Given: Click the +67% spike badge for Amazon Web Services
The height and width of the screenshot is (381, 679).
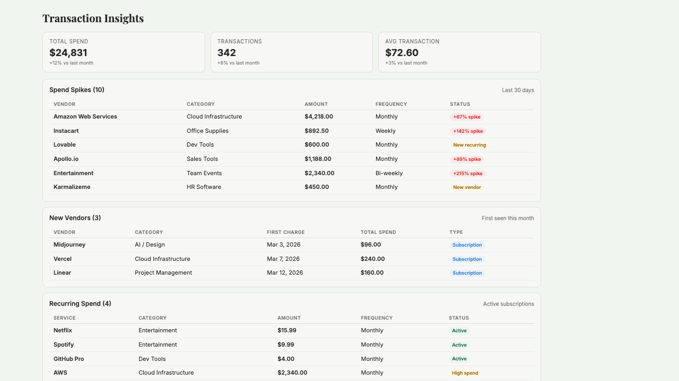Looking at the screenshot, I should [466, 116].
